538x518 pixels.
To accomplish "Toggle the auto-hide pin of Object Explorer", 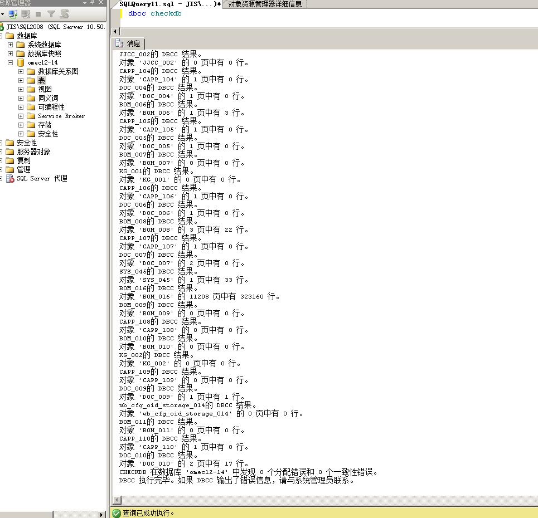I will (x=93, y=2).
